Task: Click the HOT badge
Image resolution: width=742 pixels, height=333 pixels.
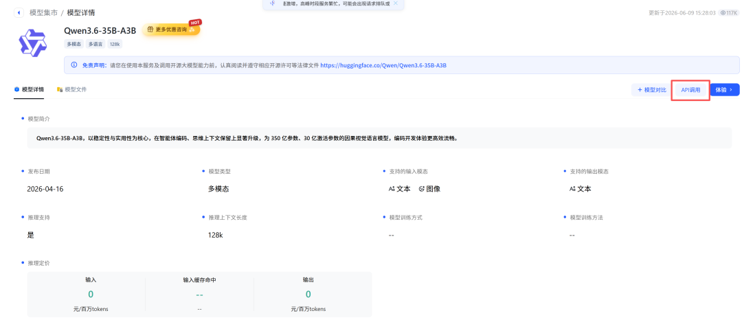Action: click(x=194, y=22)
